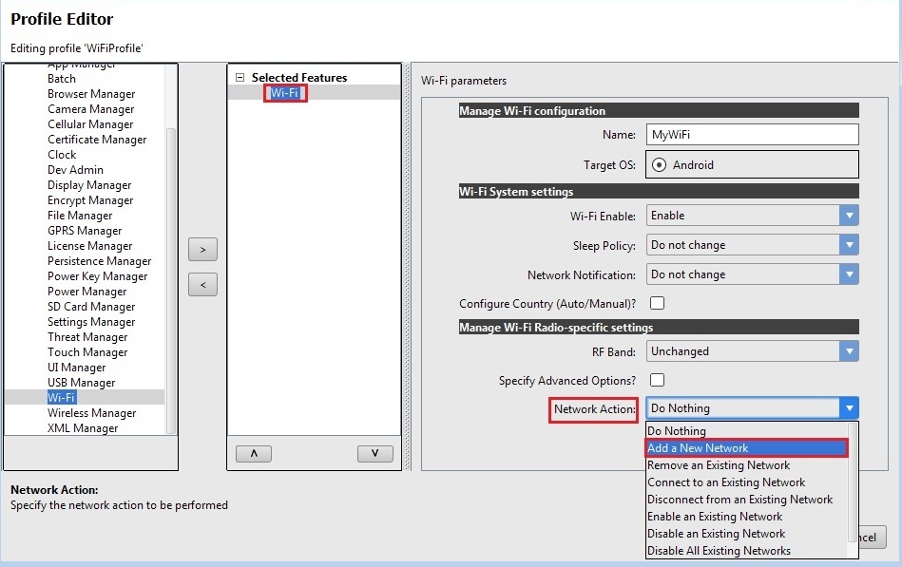Enable Configure Country (Auto/Manual) checkbox
Viewport: 902px width, 567px height.
coord(657,304)
